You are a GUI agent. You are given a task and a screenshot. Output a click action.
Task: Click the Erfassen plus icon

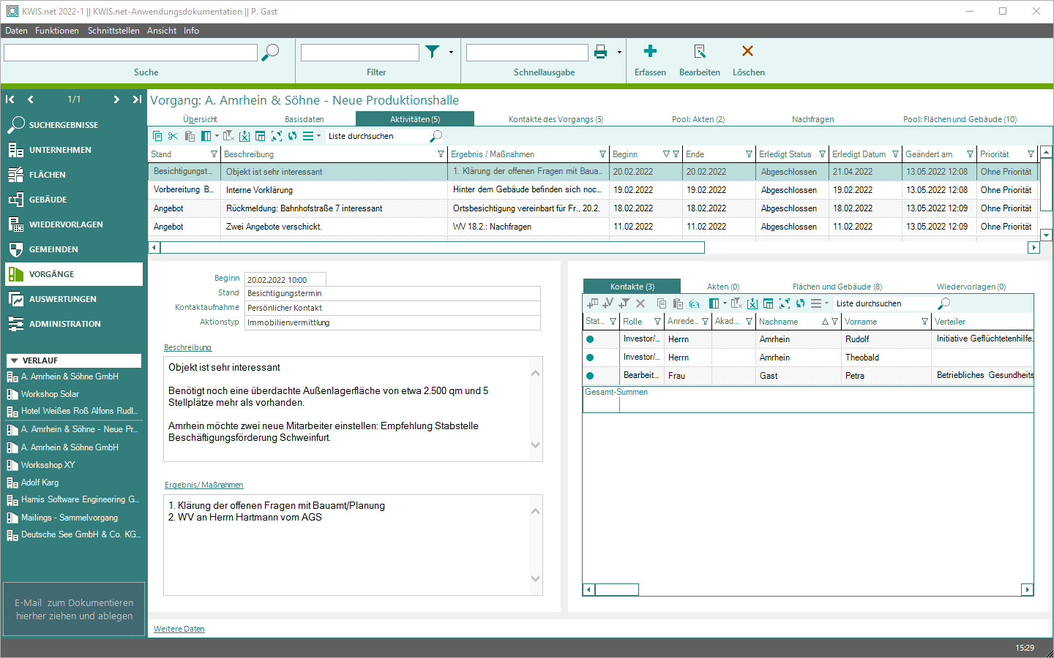[x=650, y=51]
